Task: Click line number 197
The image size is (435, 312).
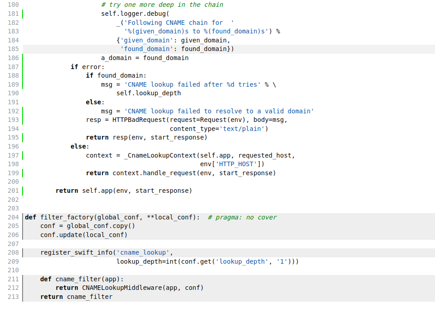Action: pos(13,156)
